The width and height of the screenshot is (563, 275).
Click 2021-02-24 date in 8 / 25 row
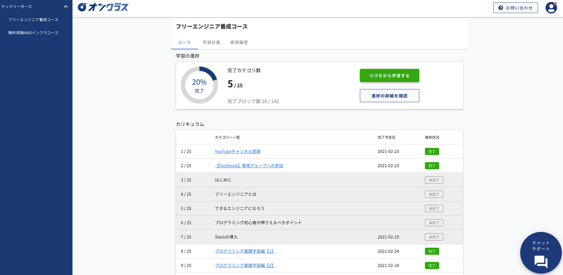tap(388, 251)
